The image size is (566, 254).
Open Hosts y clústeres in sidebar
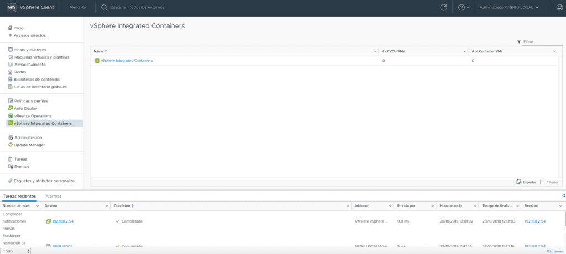30,50
